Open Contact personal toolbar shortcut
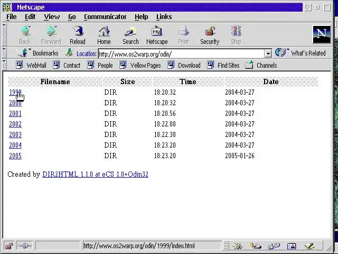Viewport: 338px width, 254px height. 67,65
